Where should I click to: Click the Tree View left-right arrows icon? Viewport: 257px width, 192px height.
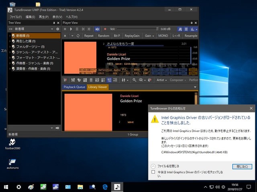(x=11, y=29)
